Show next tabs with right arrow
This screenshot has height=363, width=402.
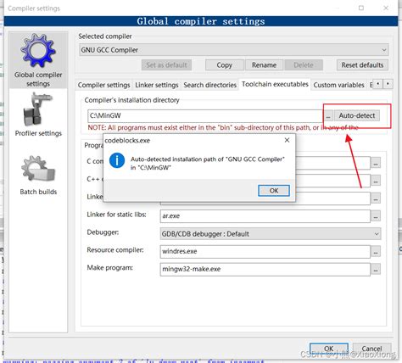tap(388, 84)
